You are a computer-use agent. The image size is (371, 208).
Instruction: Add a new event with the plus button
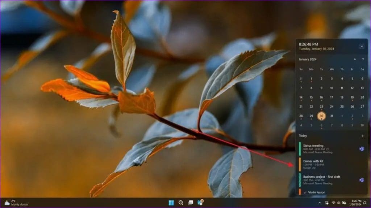pos(363,135)
